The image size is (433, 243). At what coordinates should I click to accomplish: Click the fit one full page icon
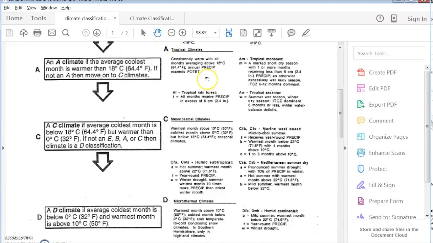tap(243, 33)
